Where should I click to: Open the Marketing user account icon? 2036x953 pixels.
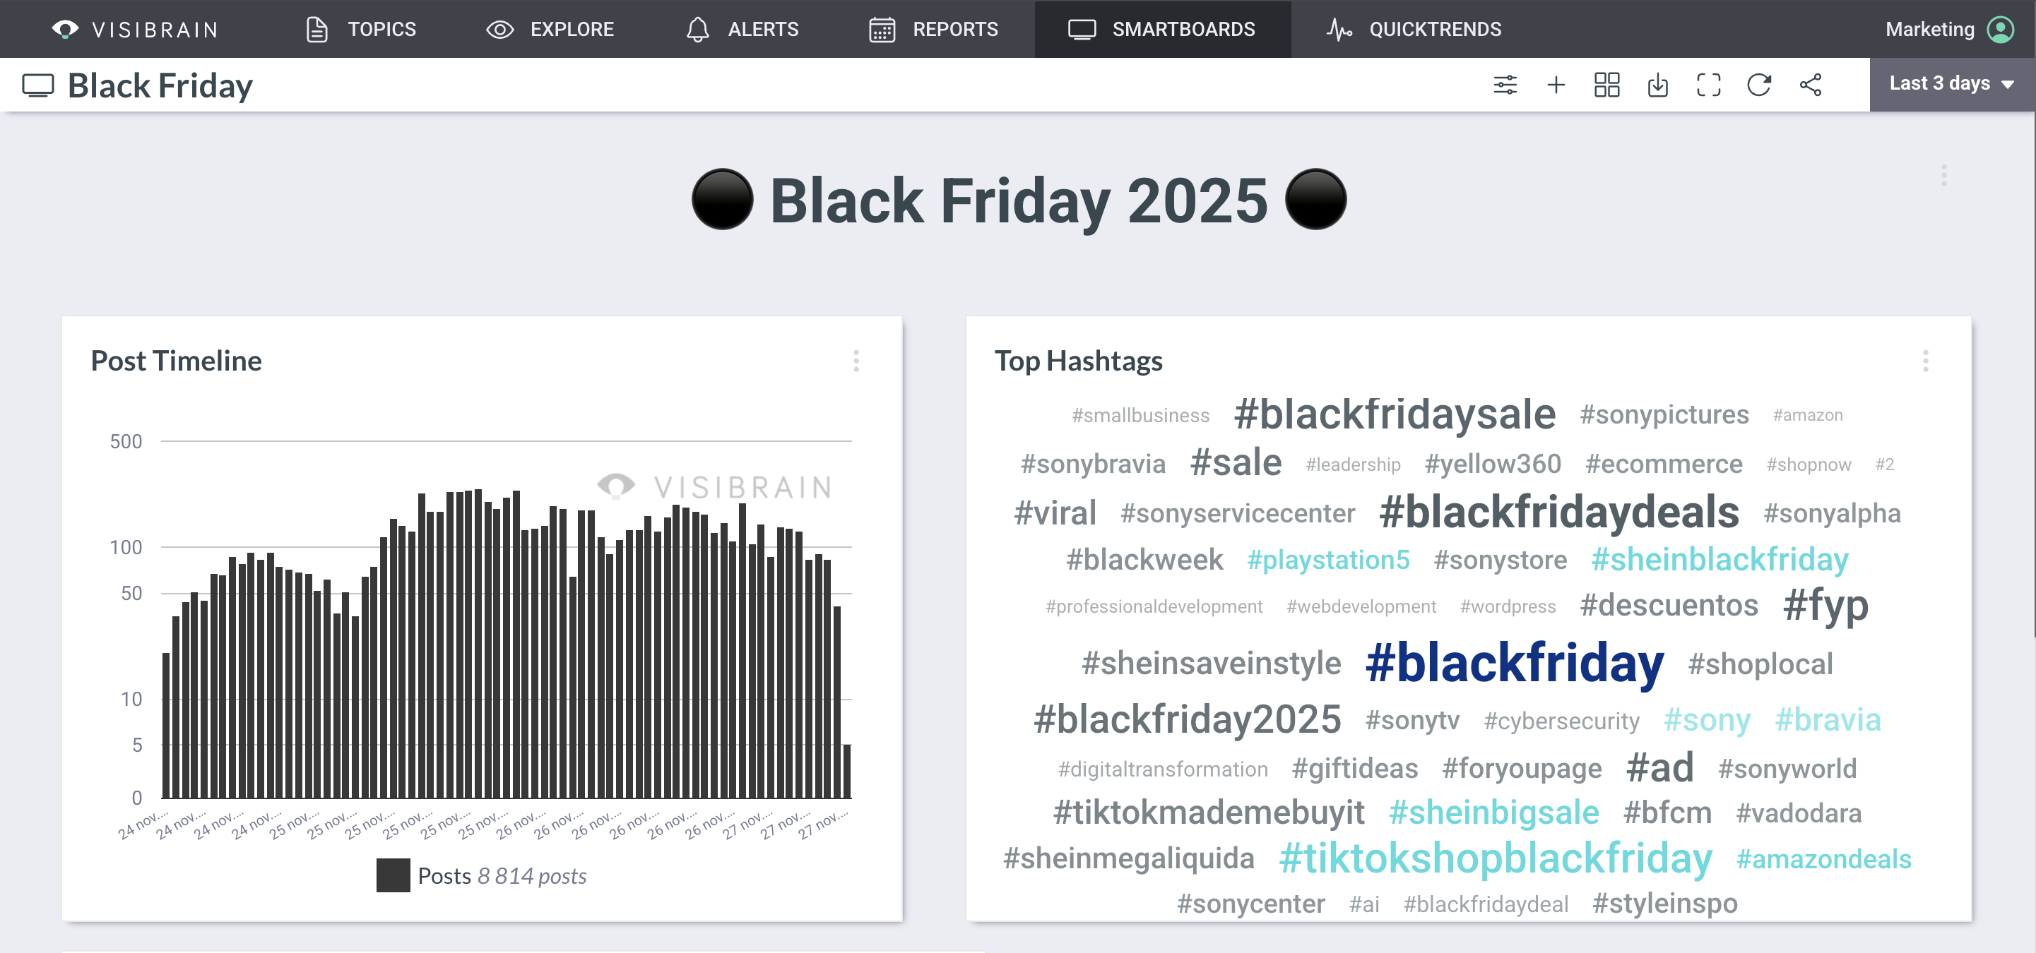tap(2001, 29)
